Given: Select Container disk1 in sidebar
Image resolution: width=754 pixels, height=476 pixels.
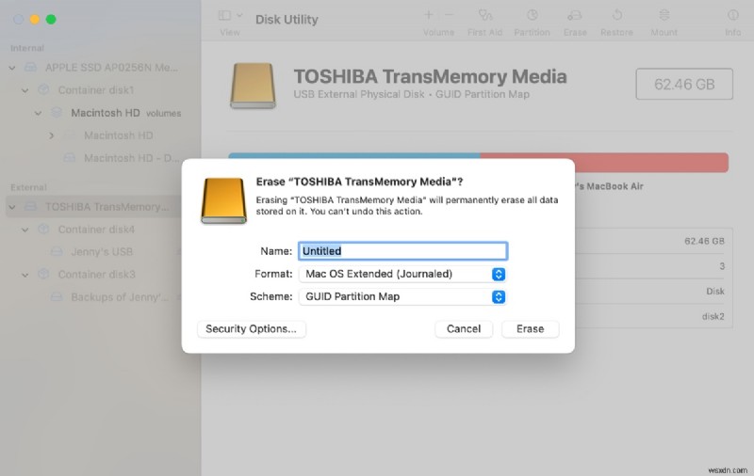Looking at the screenshot, I should click(96, 90).
